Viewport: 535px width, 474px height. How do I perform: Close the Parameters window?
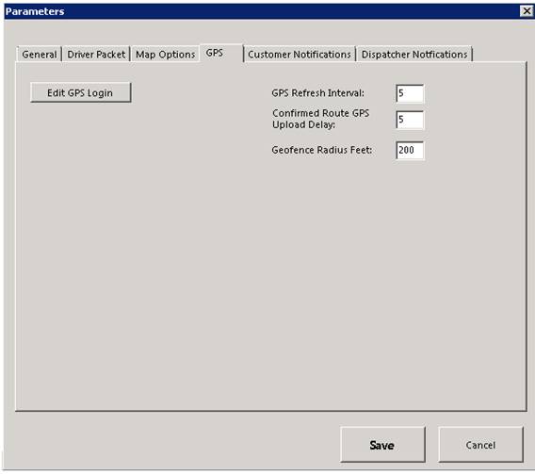coord(527,11)
